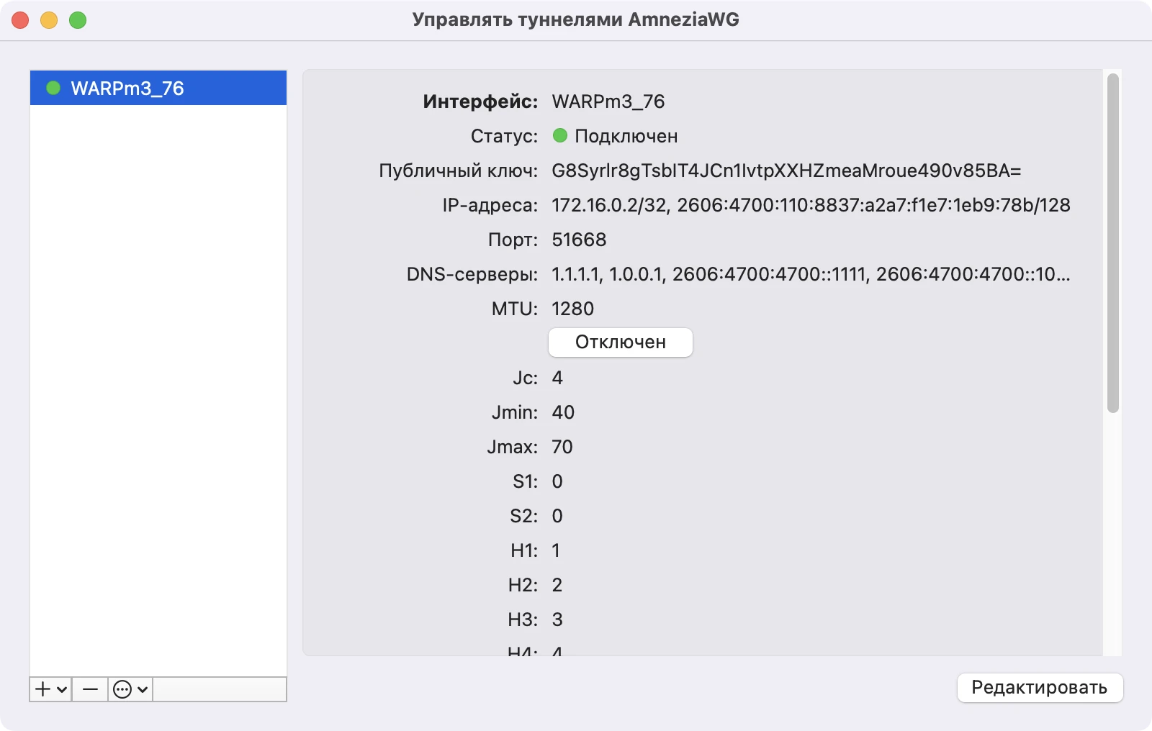Click the Публичный ключ label
This screenshot has height=731, width=1152.
[459, 171]
